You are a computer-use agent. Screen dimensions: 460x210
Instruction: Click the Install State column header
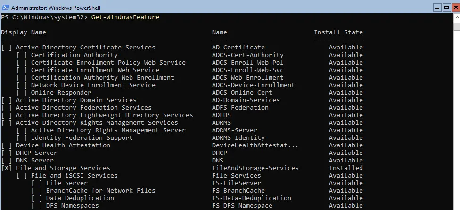pos(338,32)
